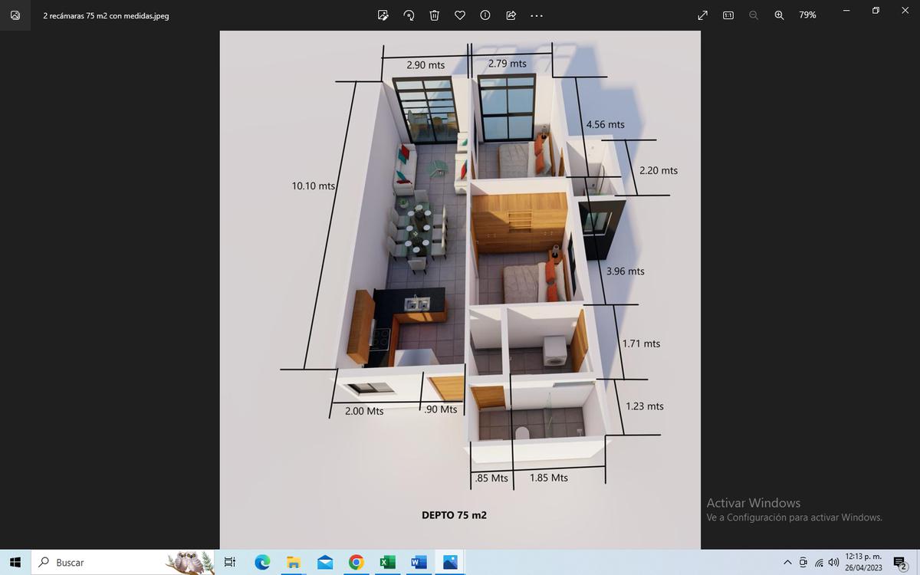
Task: Show file info panel
Action: pyautogui.click(x=485, y=15)
